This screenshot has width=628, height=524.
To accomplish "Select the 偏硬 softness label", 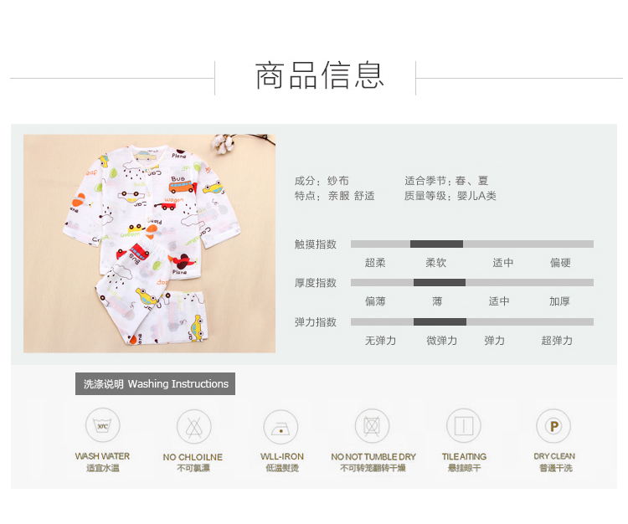I will pyautogui.click(x=560, y=263).
